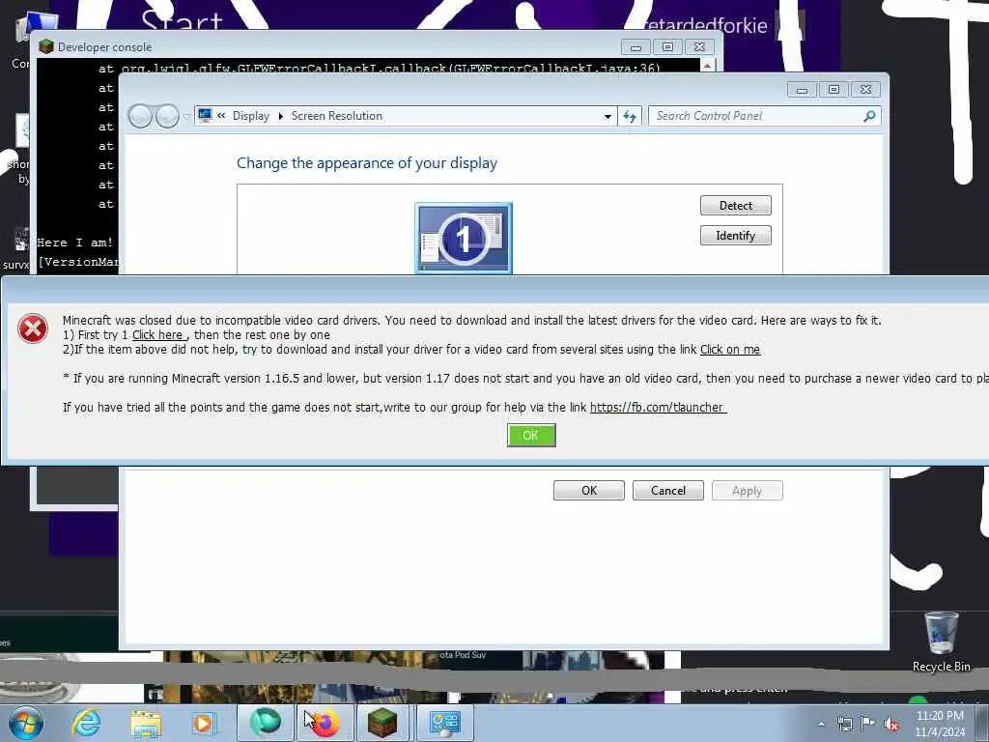This screenshot has width=989, height=742.
Task: Click the muted volume tray icon
Action: point(891,725)
